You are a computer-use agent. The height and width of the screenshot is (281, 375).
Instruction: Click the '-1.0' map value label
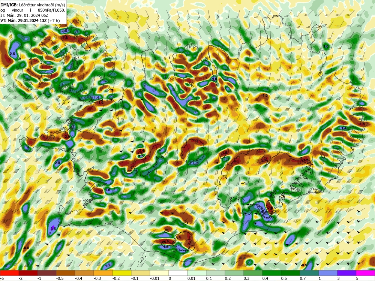pos(264,95)
